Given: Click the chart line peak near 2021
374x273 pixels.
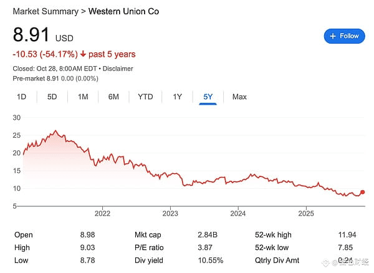Looking at the screenshot, I should pos(56,131).
